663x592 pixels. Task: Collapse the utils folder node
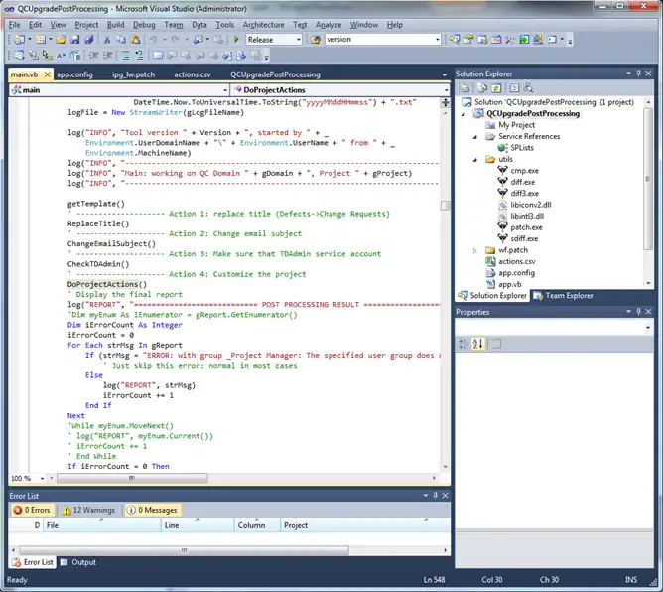coord(475,160)
